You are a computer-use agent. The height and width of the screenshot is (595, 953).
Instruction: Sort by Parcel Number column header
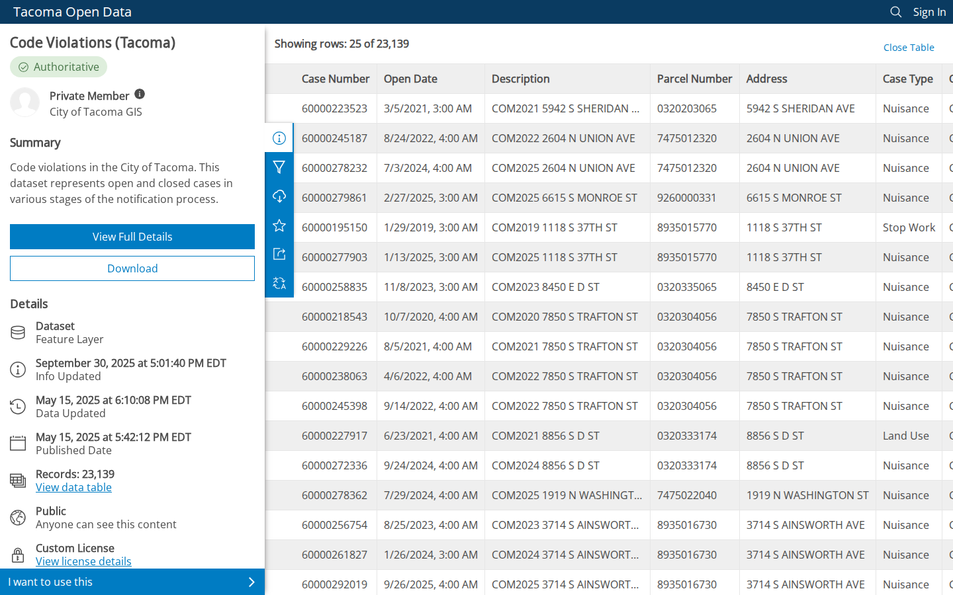pyautogui.click(x=695, y=79)
